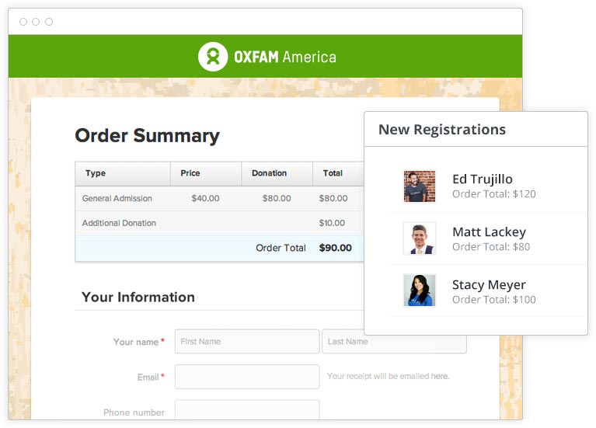The width and height of the screenshot is (596, 428).
Task: Click the Your name field label
Action: coord(136,342)
